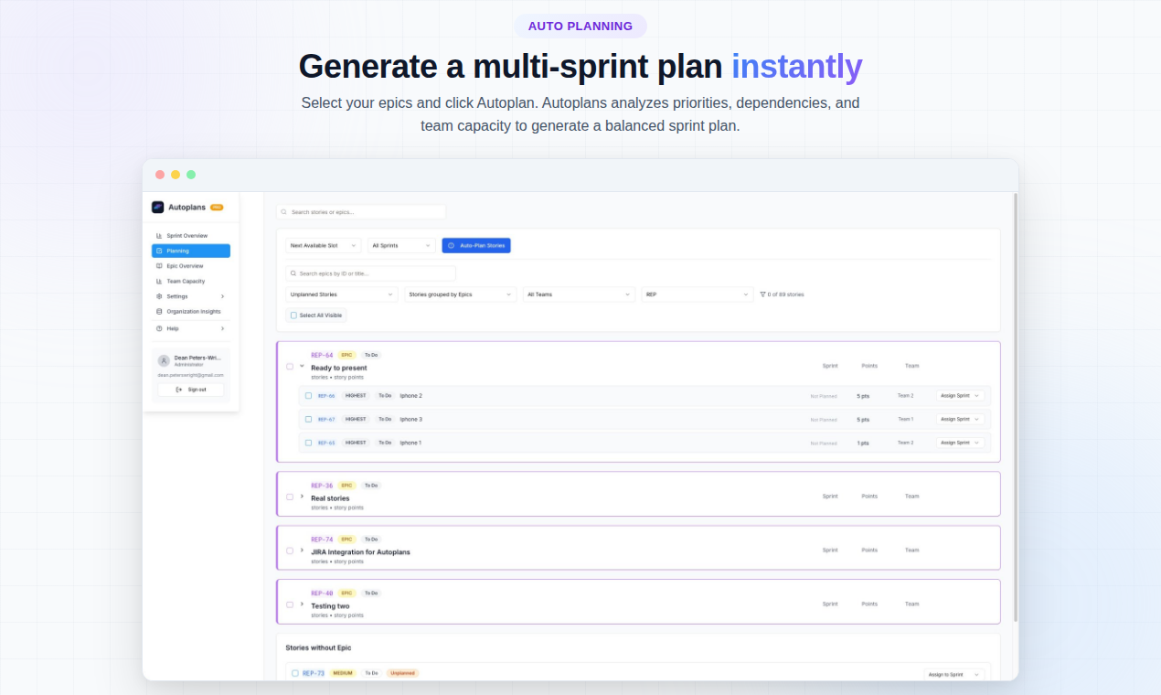Click the Autoplans logo icon
Image resolution: width=1161 pixels, height=695 pixels.
pyautogui.click(x=157, y=207)
